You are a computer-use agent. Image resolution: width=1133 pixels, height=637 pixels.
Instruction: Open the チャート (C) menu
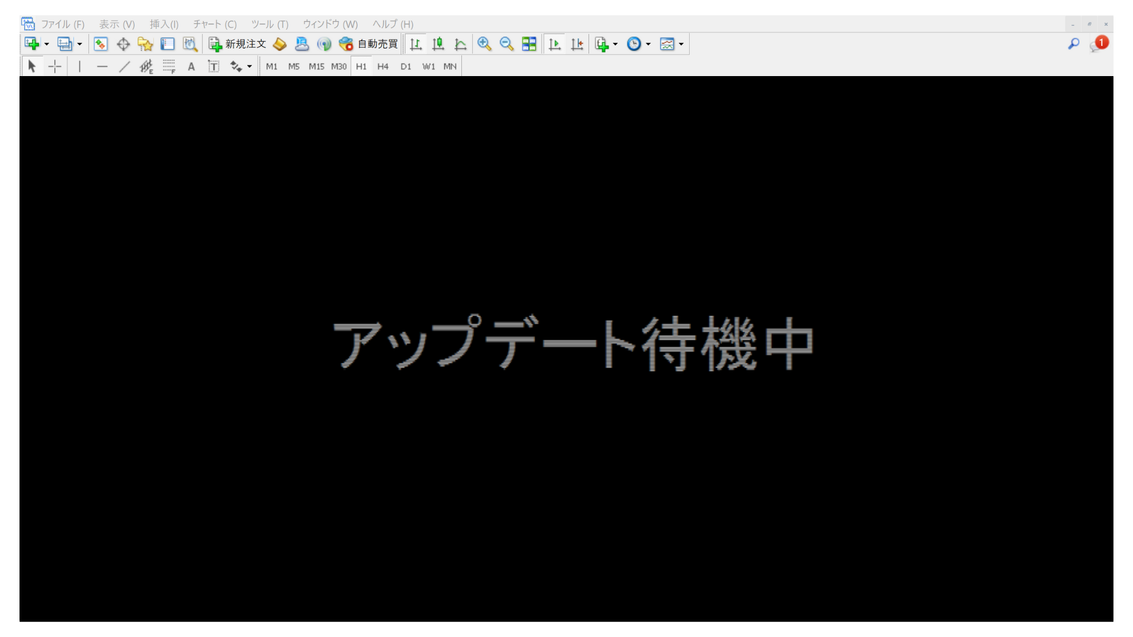coord(214,24)
